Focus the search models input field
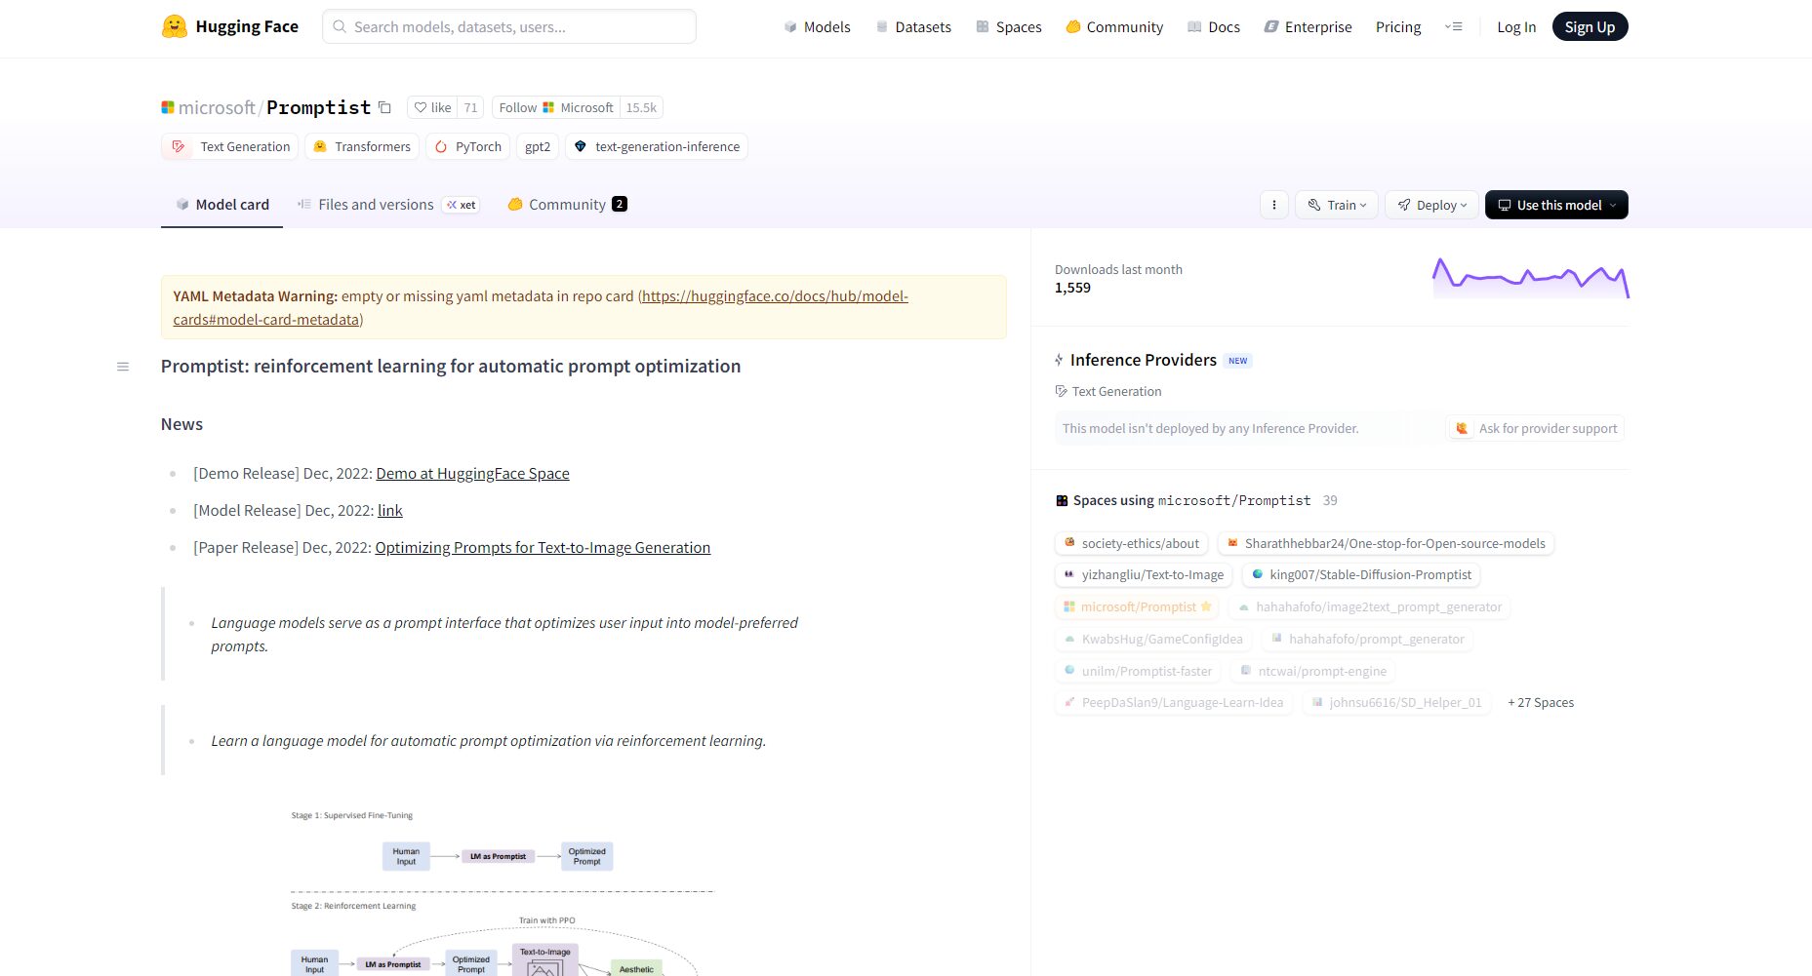This screenshot has height=976, width=1812. [x=509, y=26]
